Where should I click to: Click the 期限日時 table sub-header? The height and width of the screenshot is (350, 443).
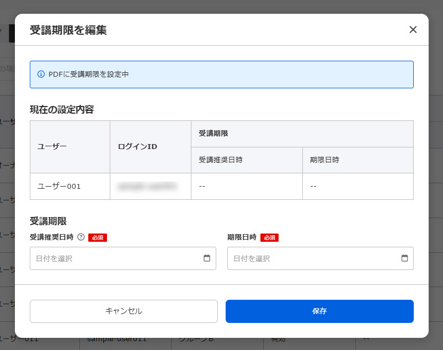coord(324,160)
